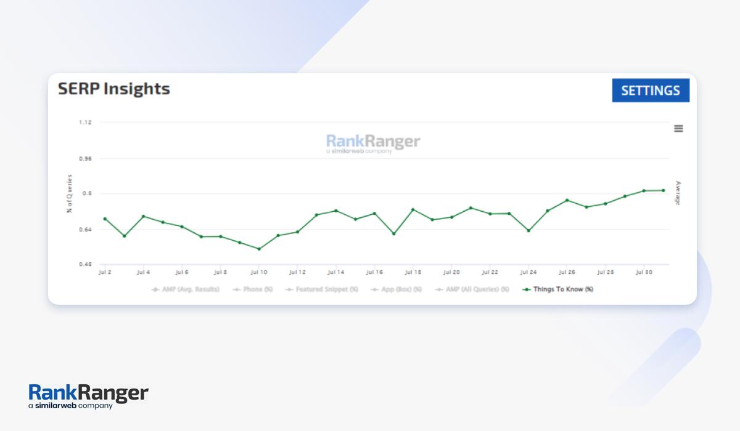740x431 pixels.
Task: Click the Jul 26 x-axis date label
Action: point(567,272)
